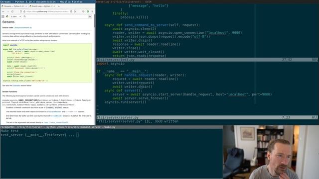Close the Streams Firefox tab
Viewport: 319px width, 179px height.
coord(26,6)
